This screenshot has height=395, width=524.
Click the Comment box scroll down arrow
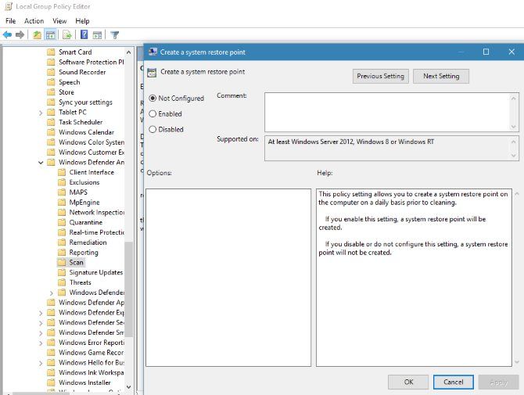coord(514,127)
